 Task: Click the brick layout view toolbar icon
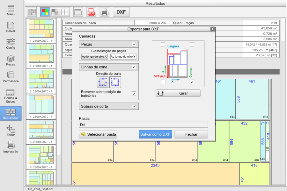click(x=32, y=12)
